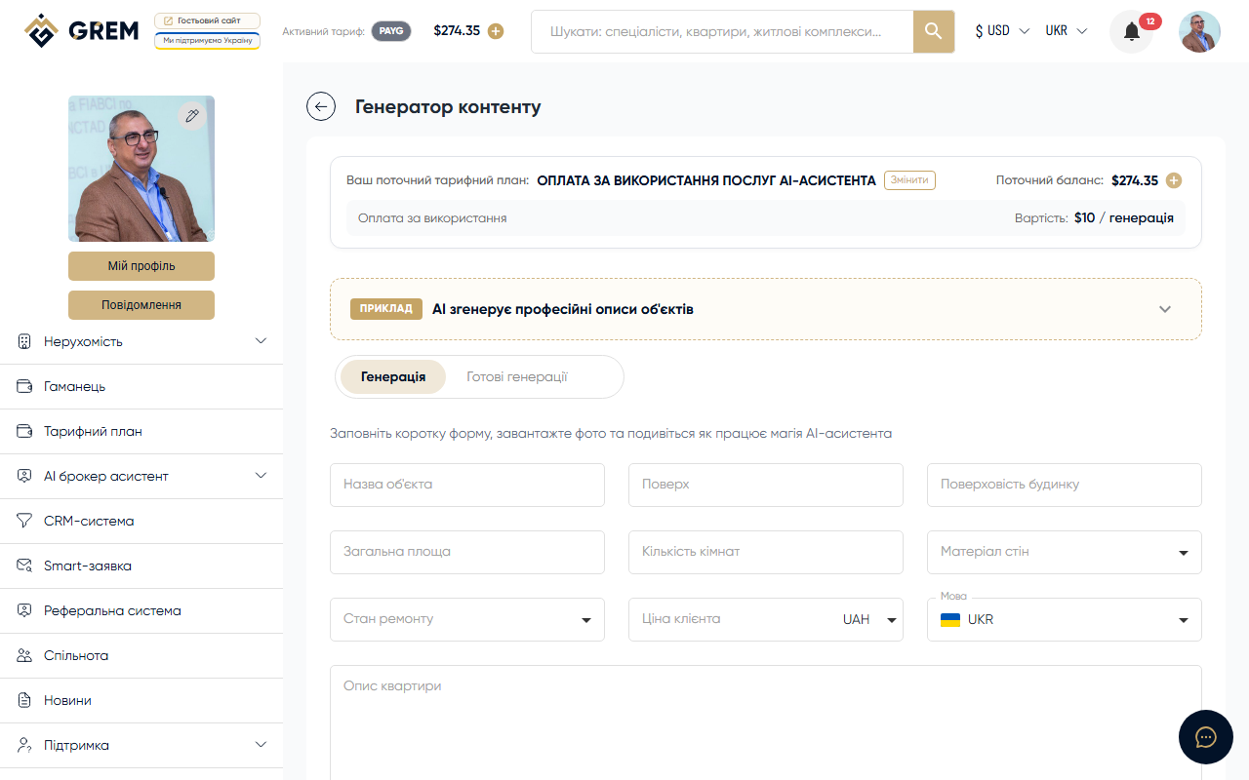Viewport: 1249px width, 780px height.
Task: Select the Генерація tab
Action: tap(392, 376)
